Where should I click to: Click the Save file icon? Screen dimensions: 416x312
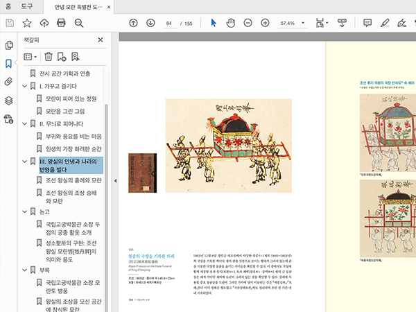tap(10, 23)
